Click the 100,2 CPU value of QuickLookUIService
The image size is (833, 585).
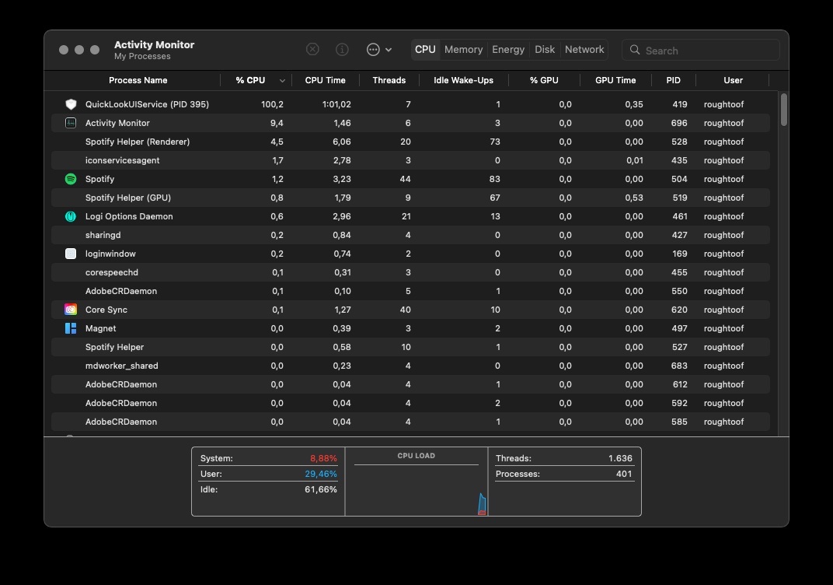[272, 104]
